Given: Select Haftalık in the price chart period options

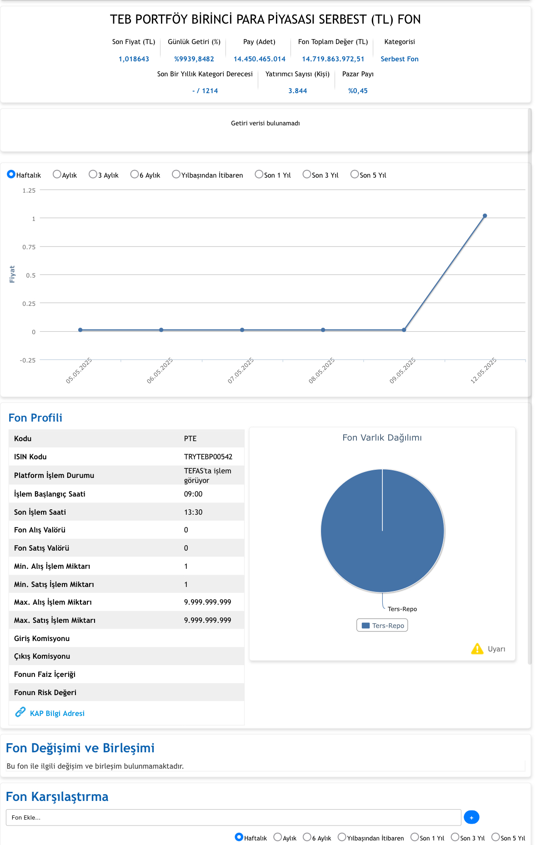Looking at the screenshot, I should point(11,174).
